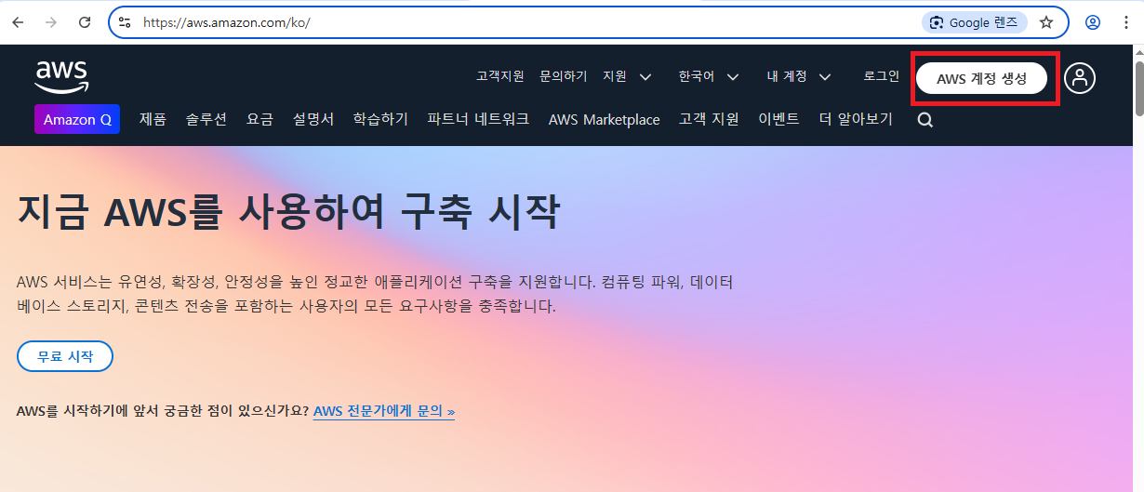Open 문의하기 link
This screenshot has height=492, width=1144.
(564, 76)
